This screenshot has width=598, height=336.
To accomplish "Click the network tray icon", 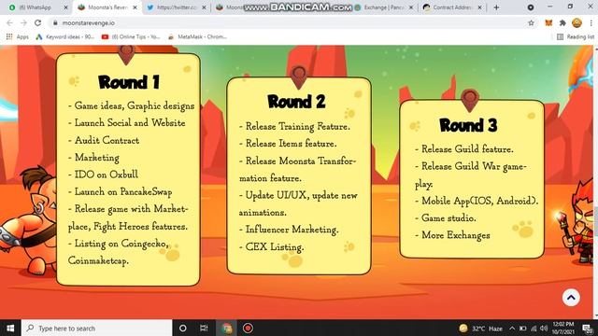I will pos(534,328).
